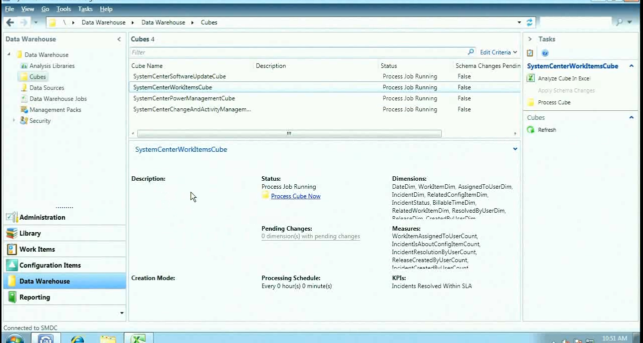Click the Analysis Libraries icon in tree
The height and width of the screenshot is (343, 643).
[x=24, y=66]
